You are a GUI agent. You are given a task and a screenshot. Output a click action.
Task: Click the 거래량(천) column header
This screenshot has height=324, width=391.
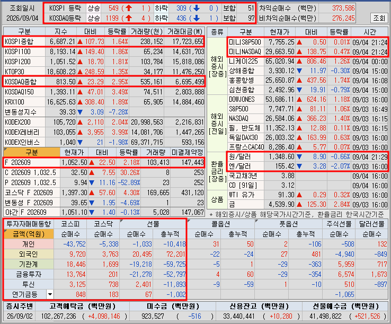click(x=147, y=31)
